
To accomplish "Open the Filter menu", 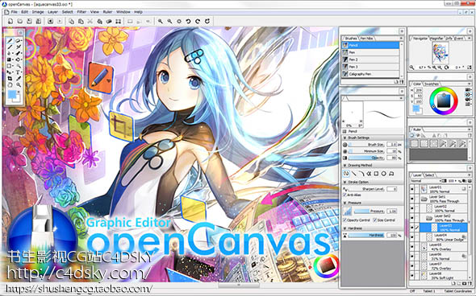I will [x=81, y=12].
